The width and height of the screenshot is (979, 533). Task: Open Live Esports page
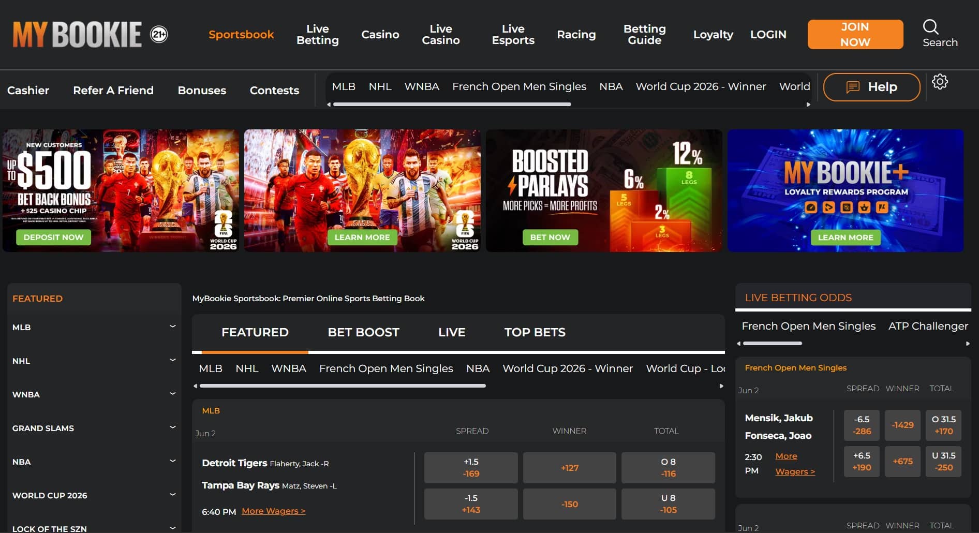tap(513, 35)
